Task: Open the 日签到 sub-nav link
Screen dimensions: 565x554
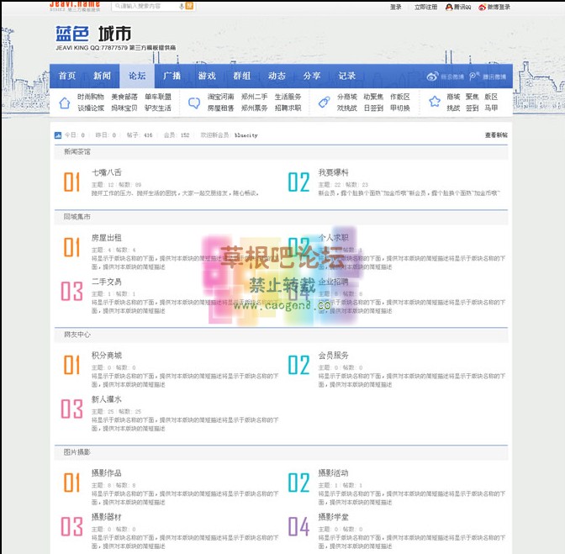Action: tap(373, 108)
